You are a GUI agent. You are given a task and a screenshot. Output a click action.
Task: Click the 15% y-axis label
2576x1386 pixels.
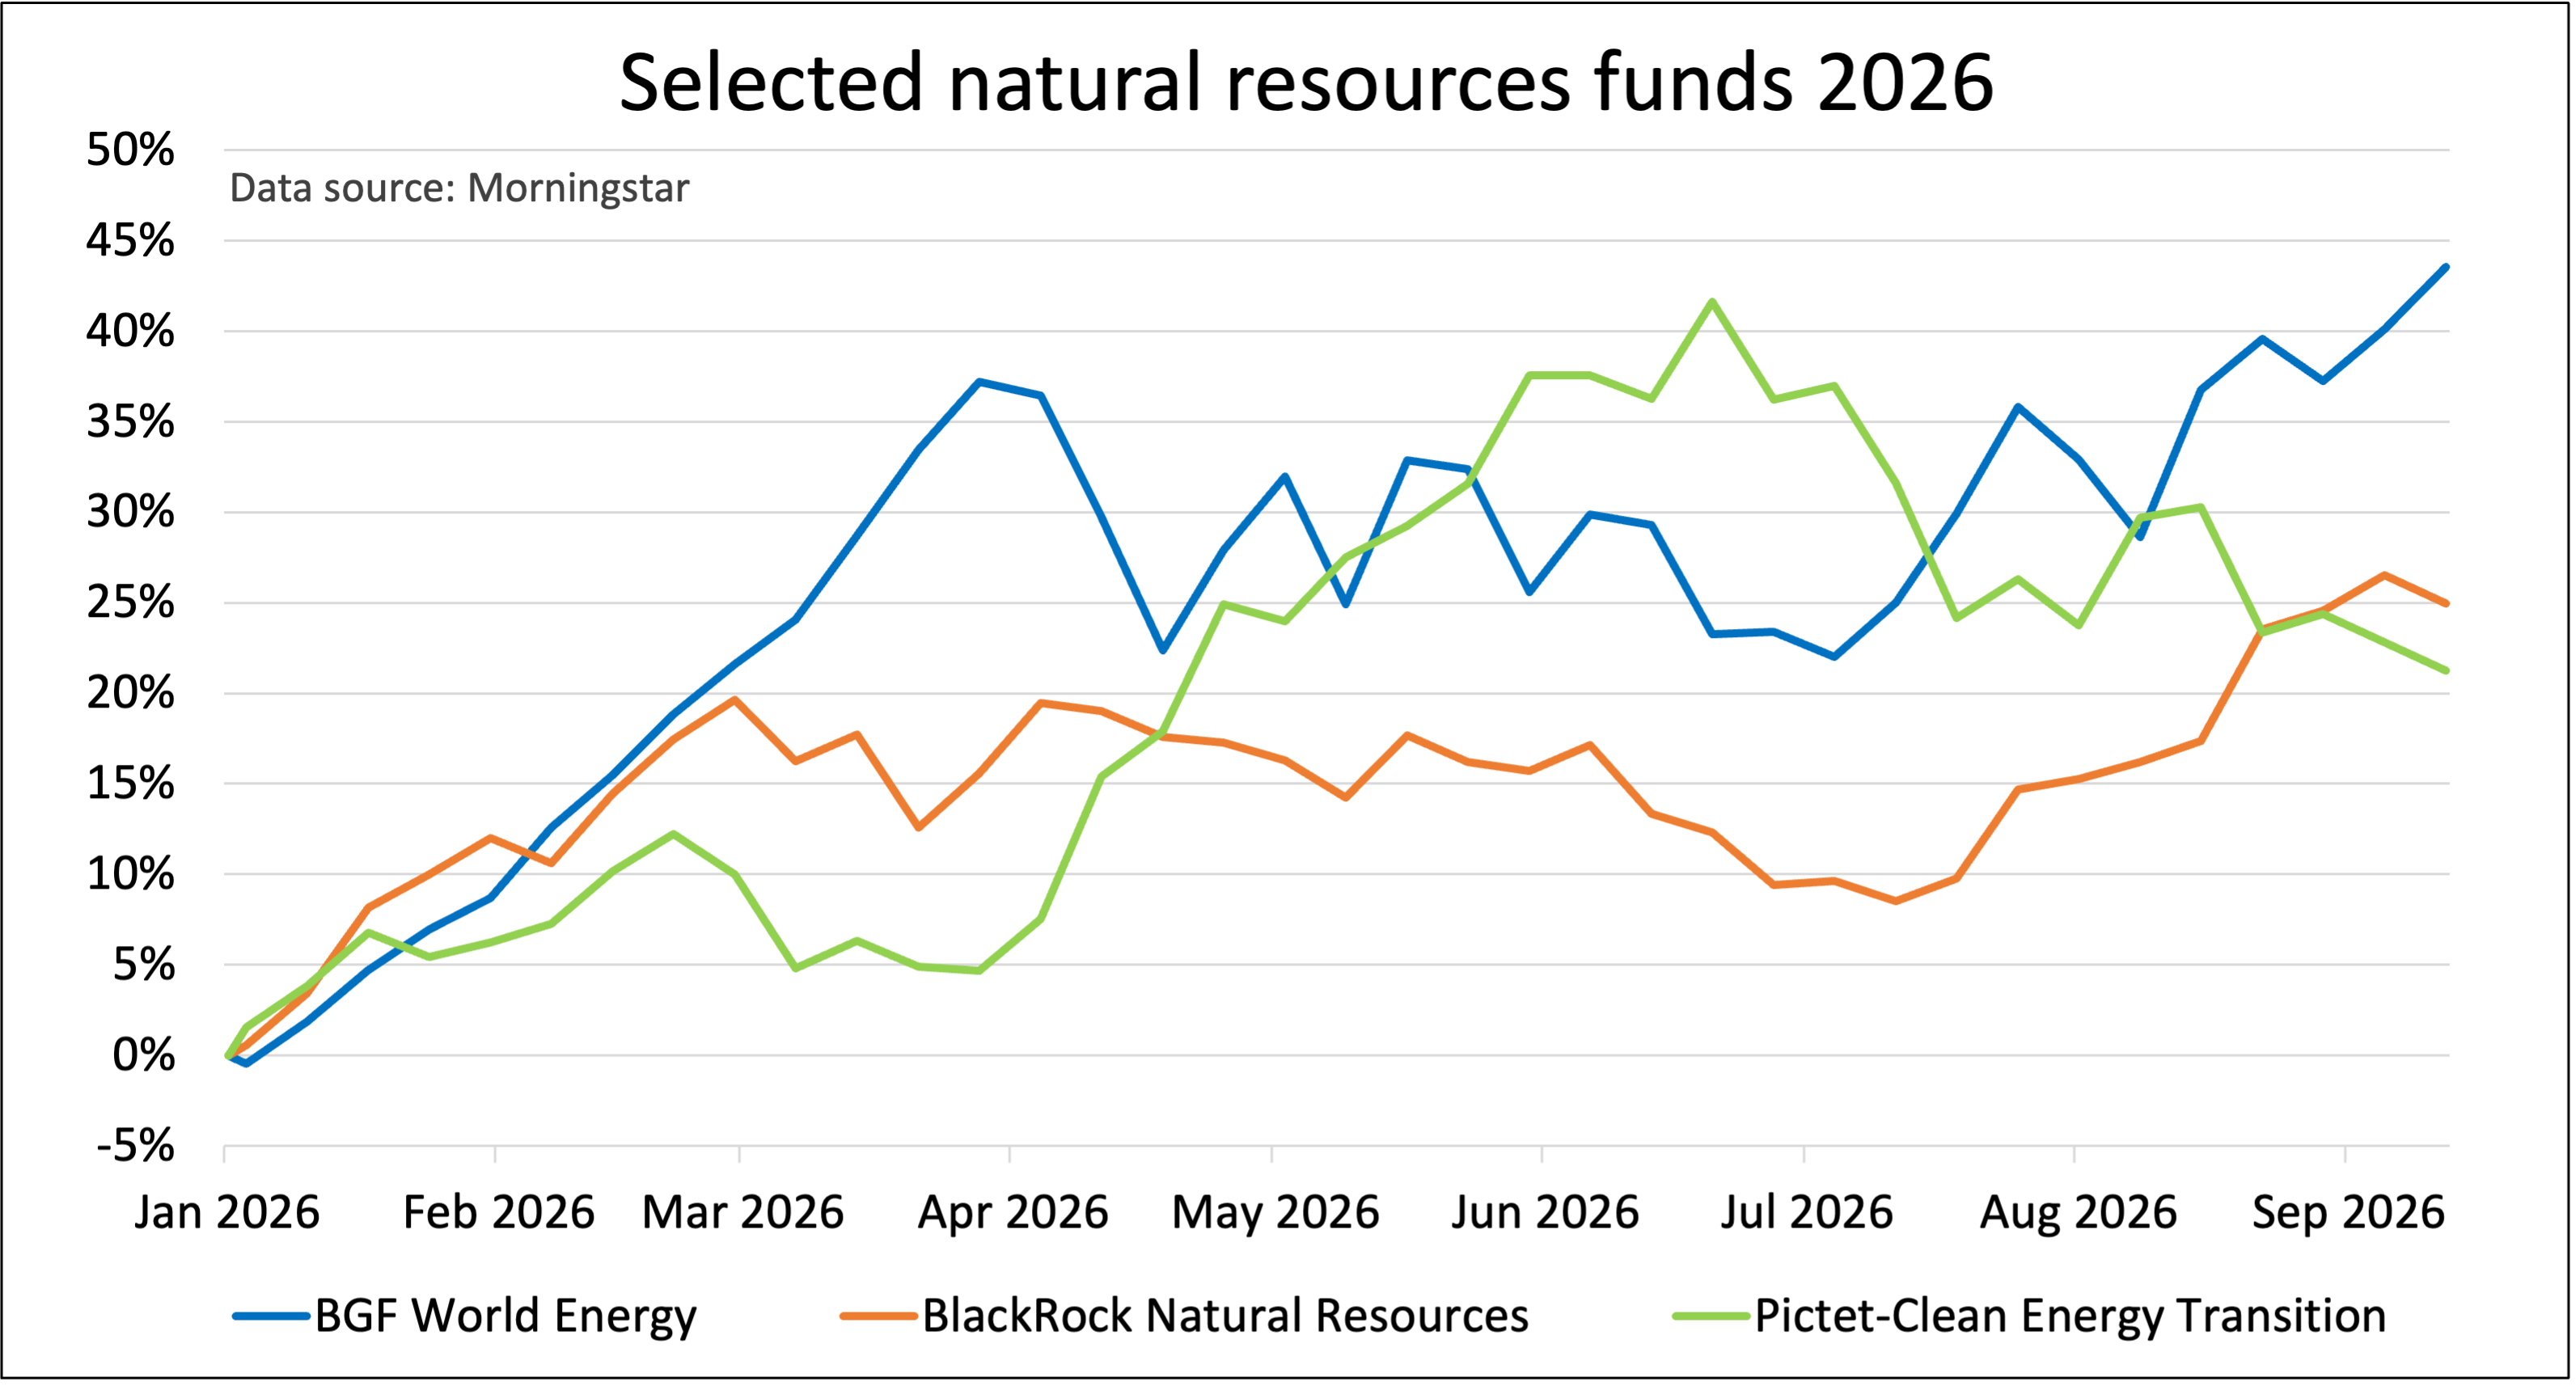click(x=130, y=784)
